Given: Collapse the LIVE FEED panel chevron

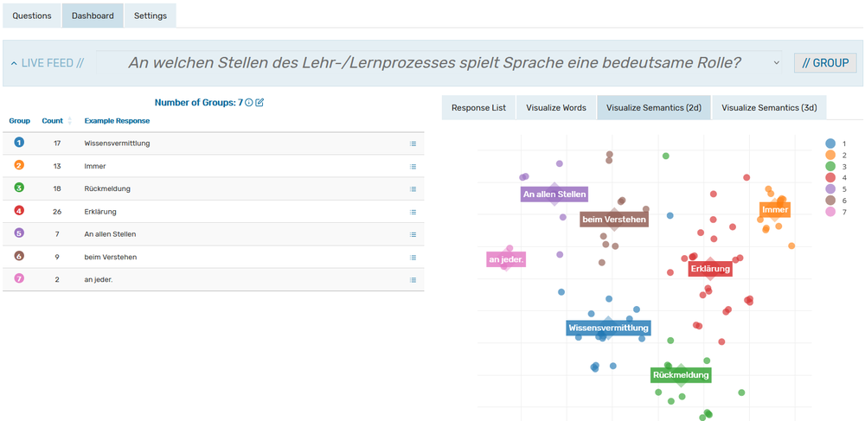Looking at the screenshot, I should [14, 63].
